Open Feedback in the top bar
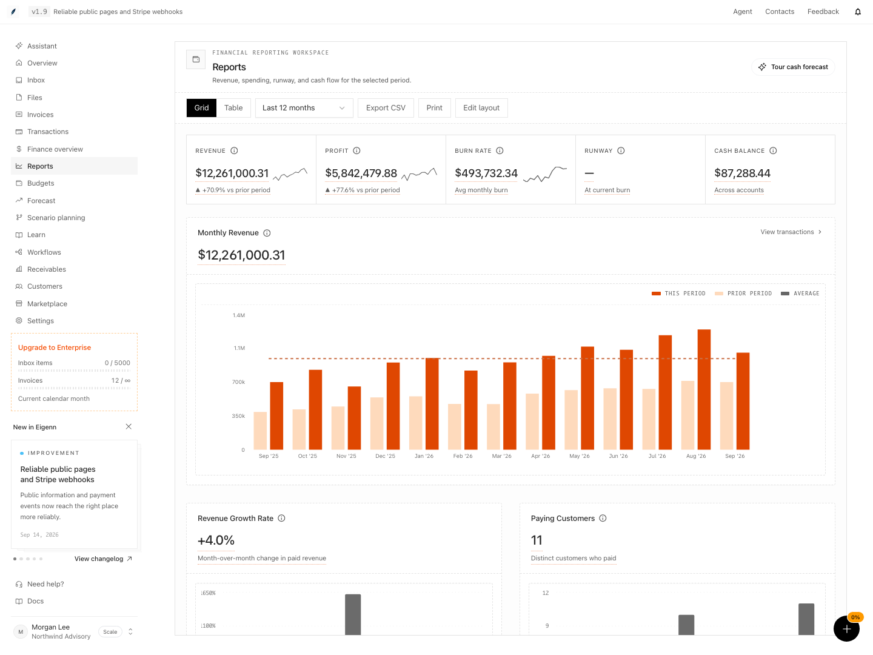This screenshot has width=873, height=655. tap(823, 12)
